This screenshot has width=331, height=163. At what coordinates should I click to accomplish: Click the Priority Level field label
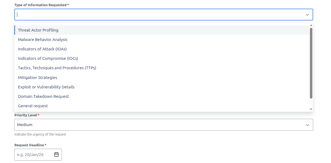click(26, 115)
